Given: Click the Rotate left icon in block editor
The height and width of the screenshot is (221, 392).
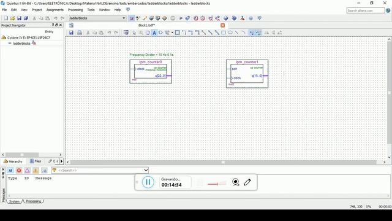Looking at the screenshot, I should click(x=280, y=33).
